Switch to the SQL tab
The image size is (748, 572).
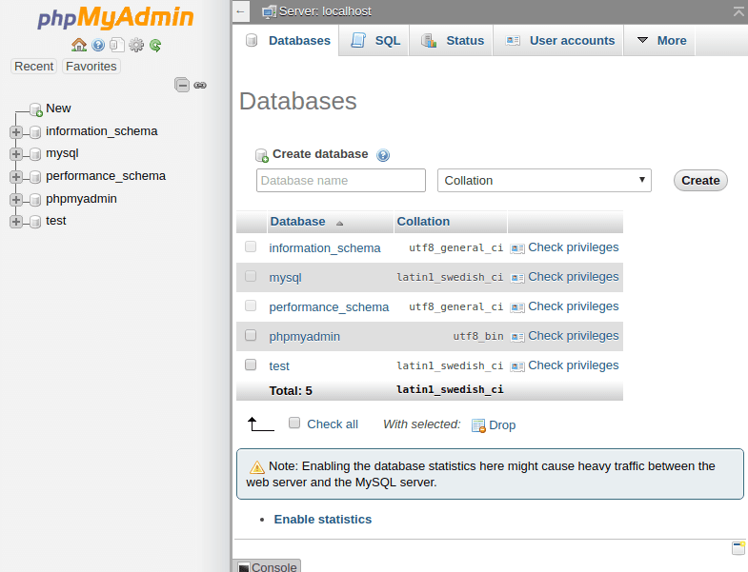375,41
